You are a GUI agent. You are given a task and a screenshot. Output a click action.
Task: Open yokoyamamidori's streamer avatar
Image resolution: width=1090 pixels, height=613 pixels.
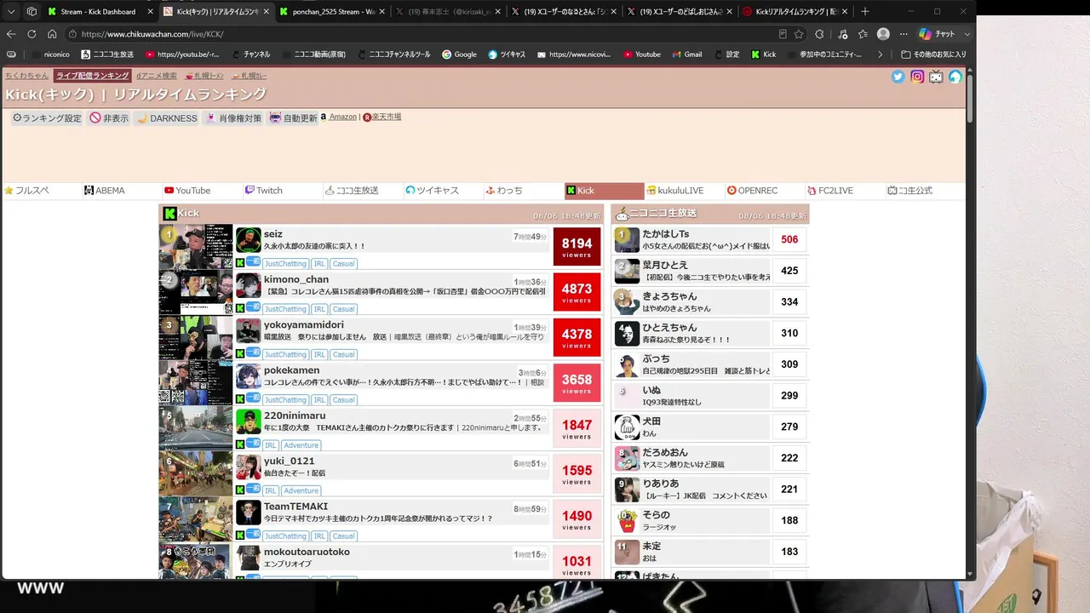(x=249, y=330)
